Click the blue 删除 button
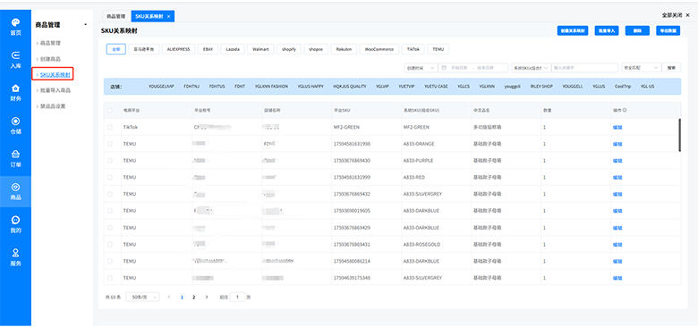 [637, 30]
